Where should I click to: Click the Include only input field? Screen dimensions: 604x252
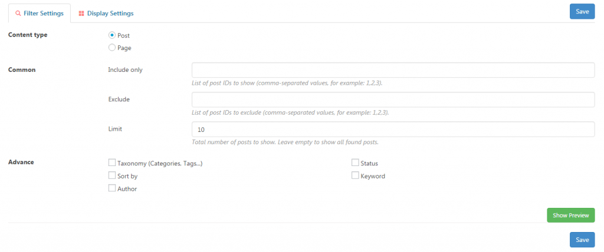[x=393, y=70]
